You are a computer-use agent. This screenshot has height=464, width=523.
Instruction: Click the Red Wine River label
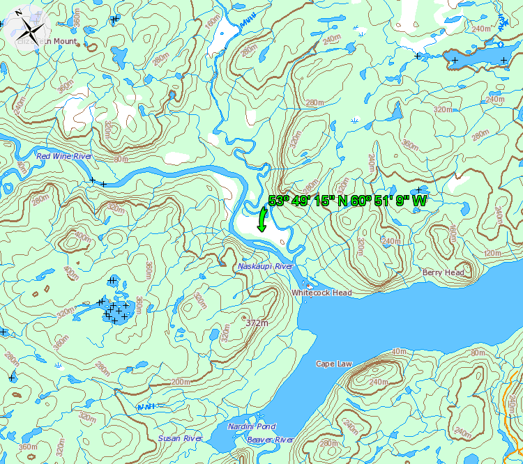click(x=64, y=156)
